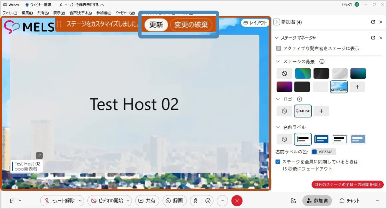Select the purple gradient stage background
This screenshot has height=209, width=387.
(284, 87)
